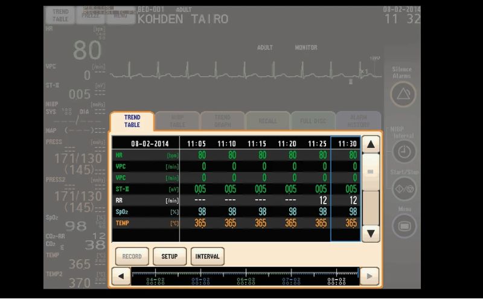Show the Alarm History tab
The height and width of the screenshot is (302, 483).
click(359, 121)
